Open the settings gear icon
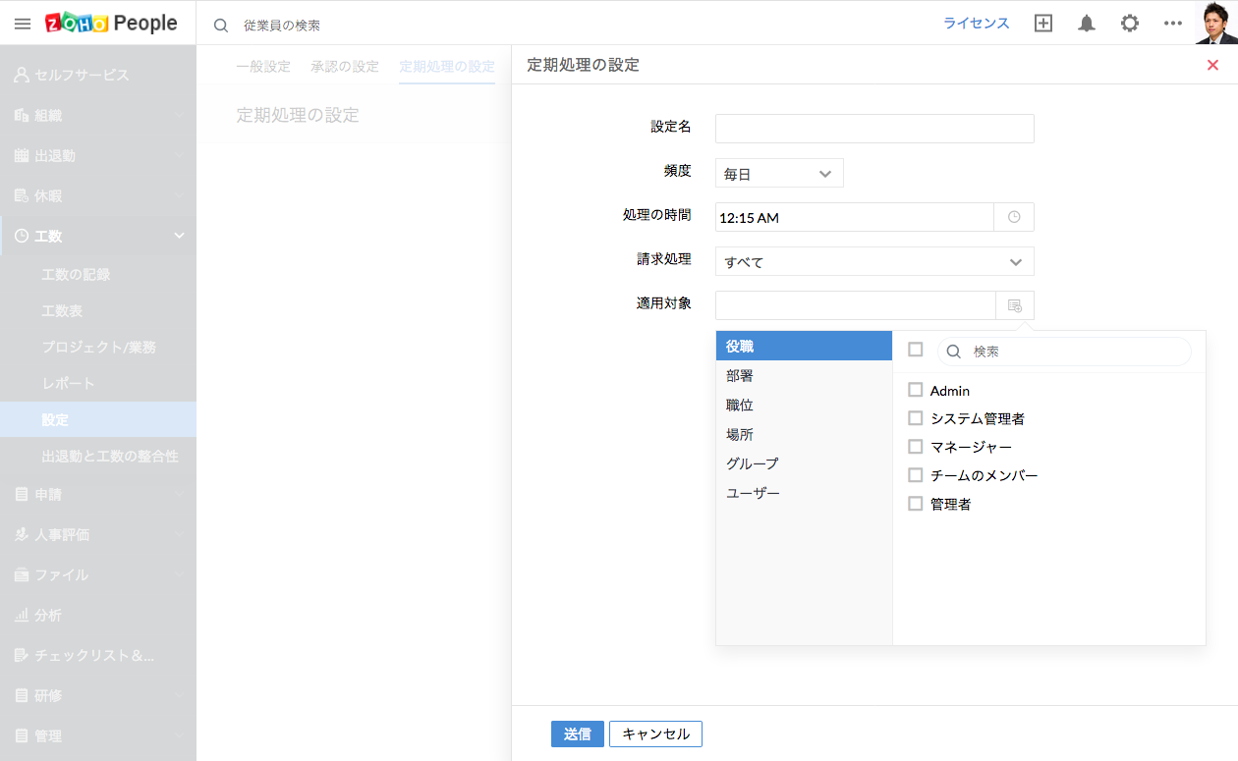Screen dimensions: 1238x761 point(1130,24)
